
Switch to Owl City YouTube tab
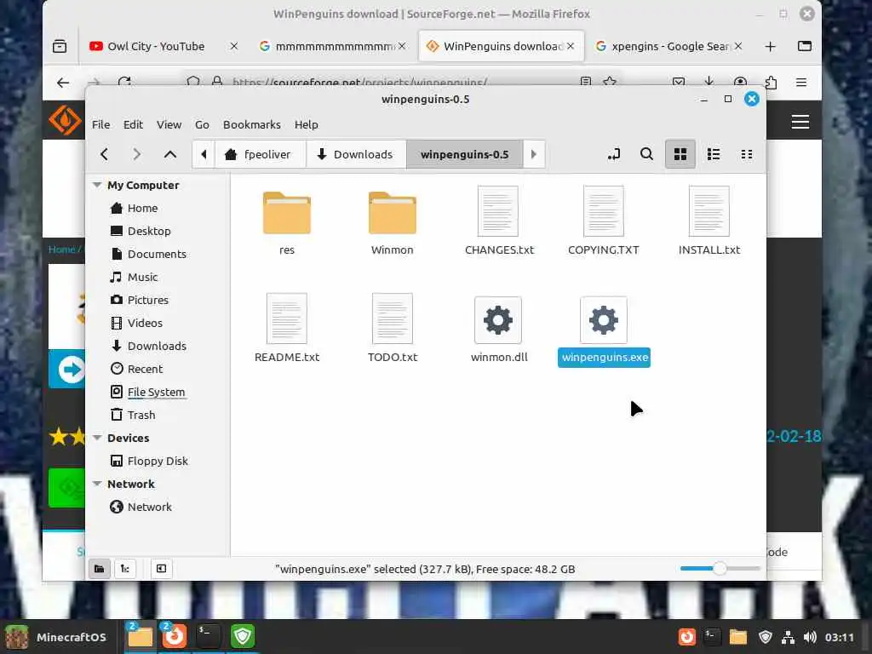157,46
